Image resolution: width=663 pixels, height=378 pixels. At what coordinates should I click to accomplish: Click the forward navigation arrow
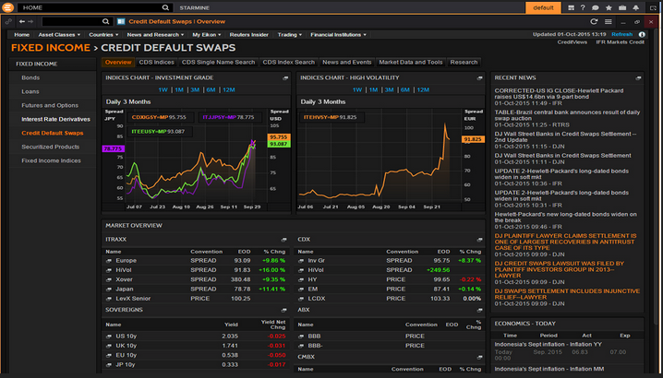[x=30, y=21]
